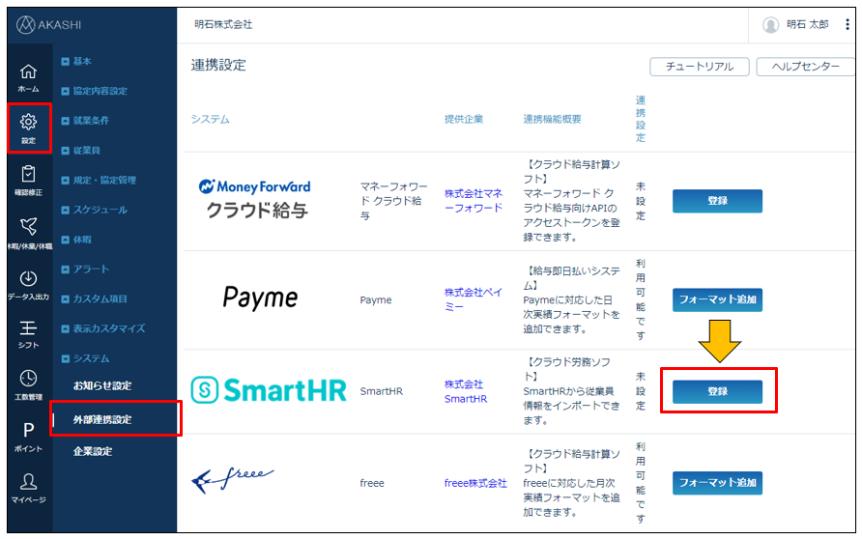Open the freee株式会社 provider link
Image resolution: width=862 pixels, height=539 pixels.
pos(475,483)
